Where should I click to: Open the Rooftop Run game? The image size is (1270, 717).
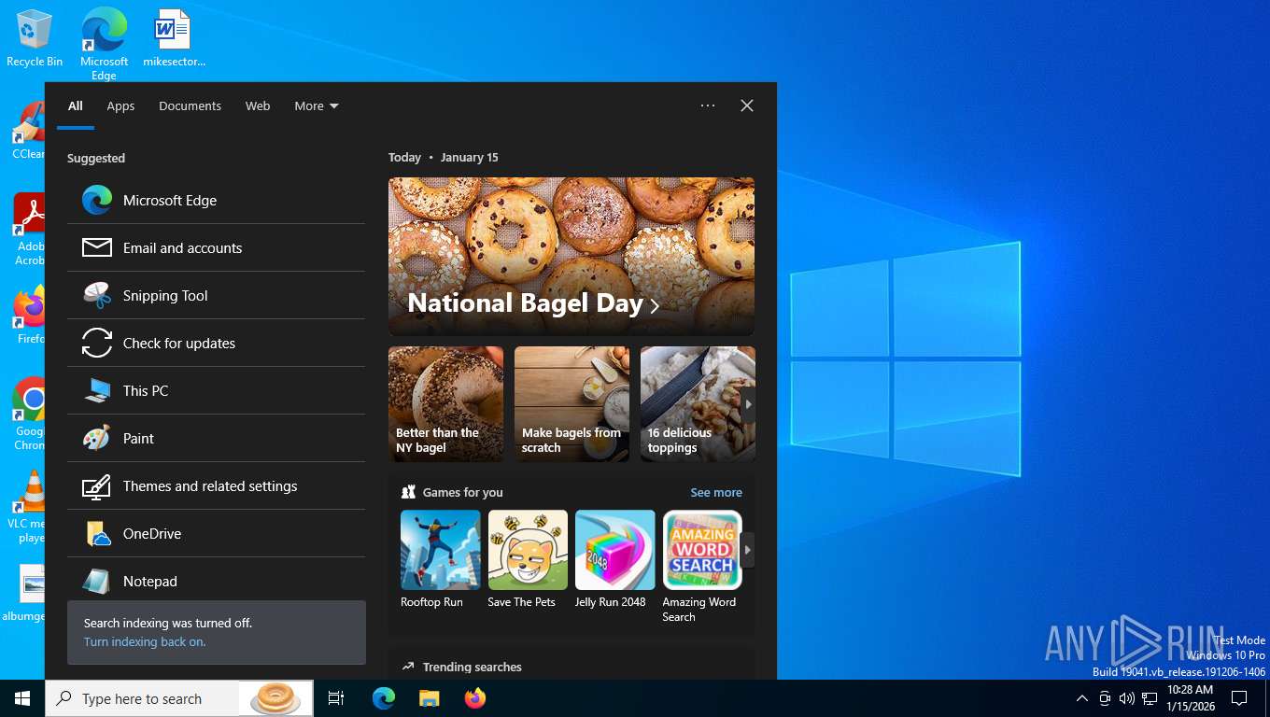tap(441, 559)
